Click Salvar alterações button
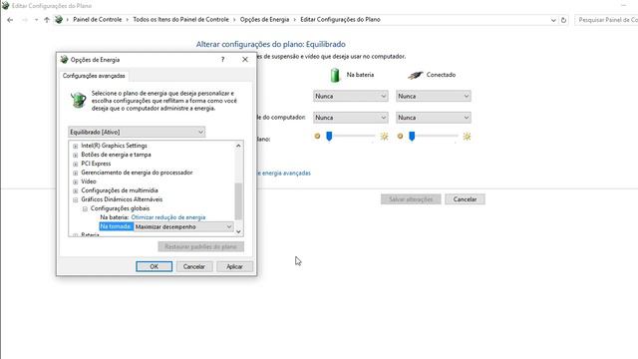This screenshot has width=638, height=359. 411,199
